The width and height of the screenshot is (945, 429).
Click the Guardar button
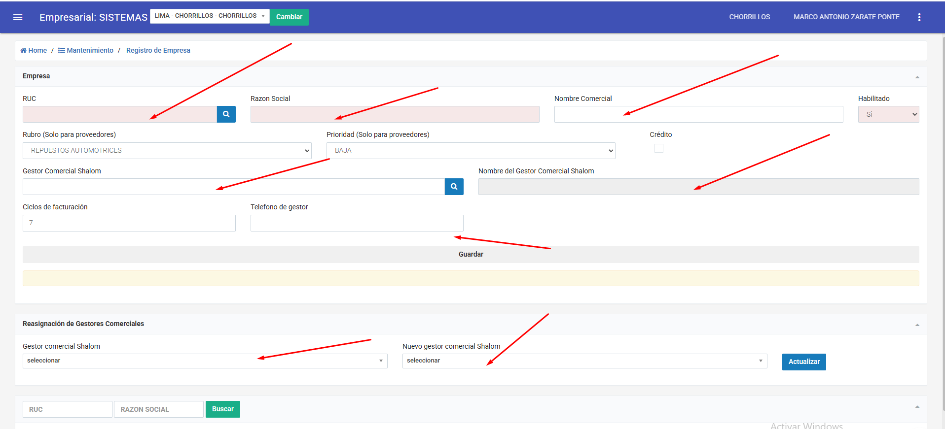click(x=471, y=254)
